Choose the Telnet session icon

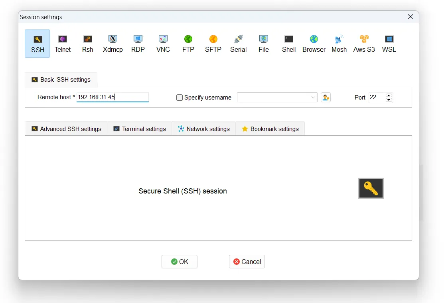(x=63, y=43)
